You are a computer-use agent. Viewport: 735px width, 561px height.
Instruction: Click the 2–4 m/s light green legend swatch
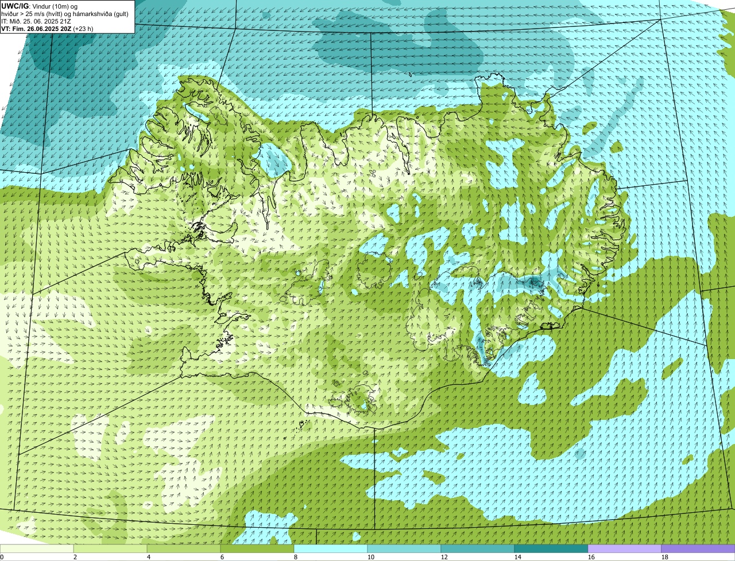(110, 549)
